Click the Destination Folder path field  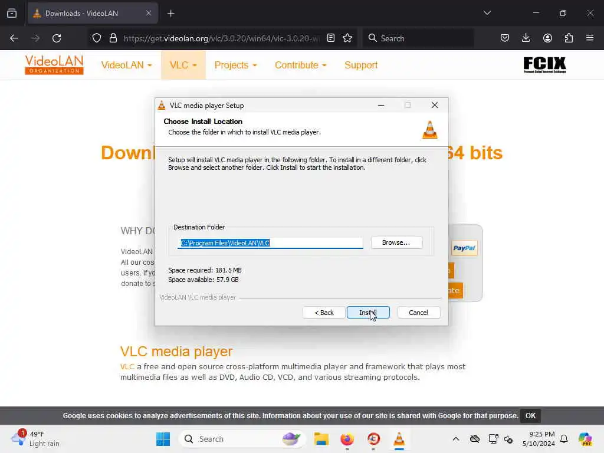[x=270, y=242]
